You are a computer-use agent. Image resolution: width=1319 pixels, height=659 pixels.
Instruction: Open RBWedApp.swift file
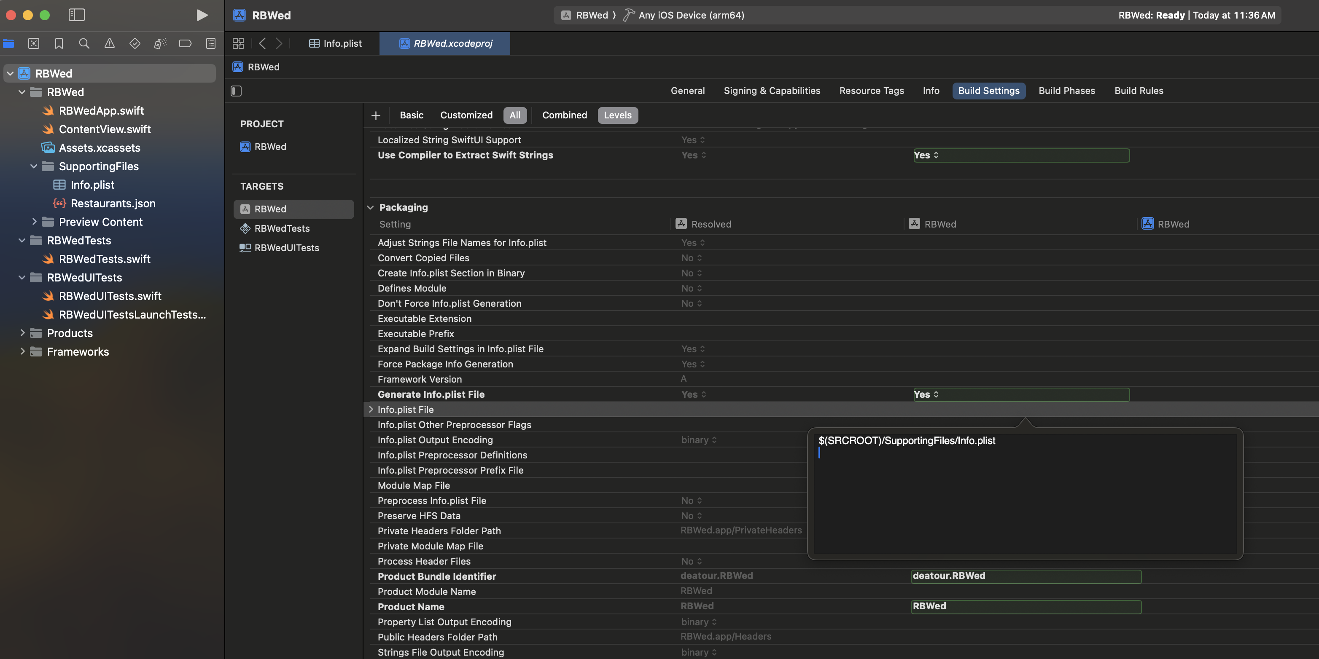pos(101,110)
